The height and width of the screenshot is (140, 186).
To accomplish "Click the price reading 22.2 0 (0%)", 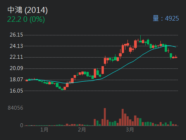I will point(26,19).
